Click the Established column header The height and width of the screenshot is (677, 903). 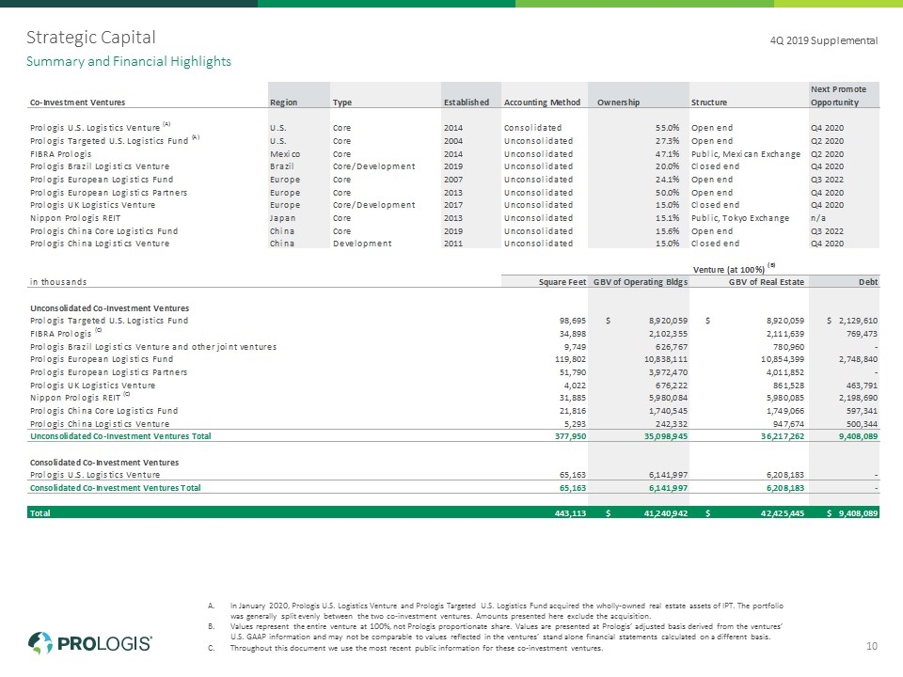click(x=467, y=102)
